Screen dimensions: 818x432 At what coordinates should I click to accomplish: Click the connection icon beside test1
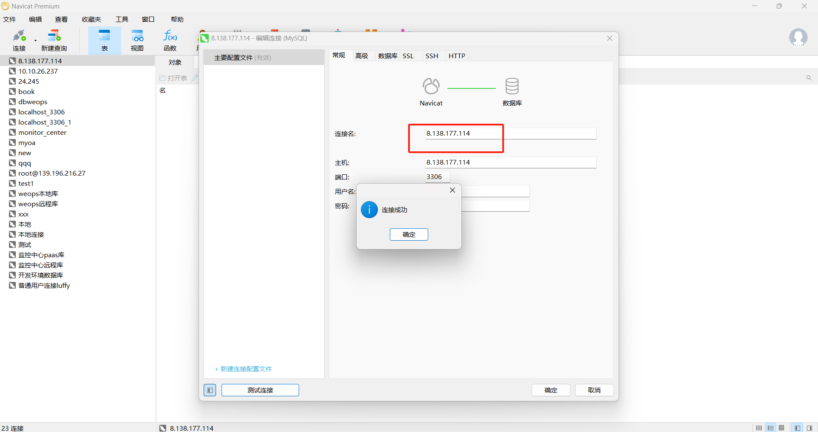[12, 183]
